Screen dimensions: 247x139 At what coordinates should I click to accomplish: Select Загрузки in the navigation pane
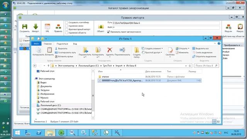pyautogui.click(x=45, y=90)
